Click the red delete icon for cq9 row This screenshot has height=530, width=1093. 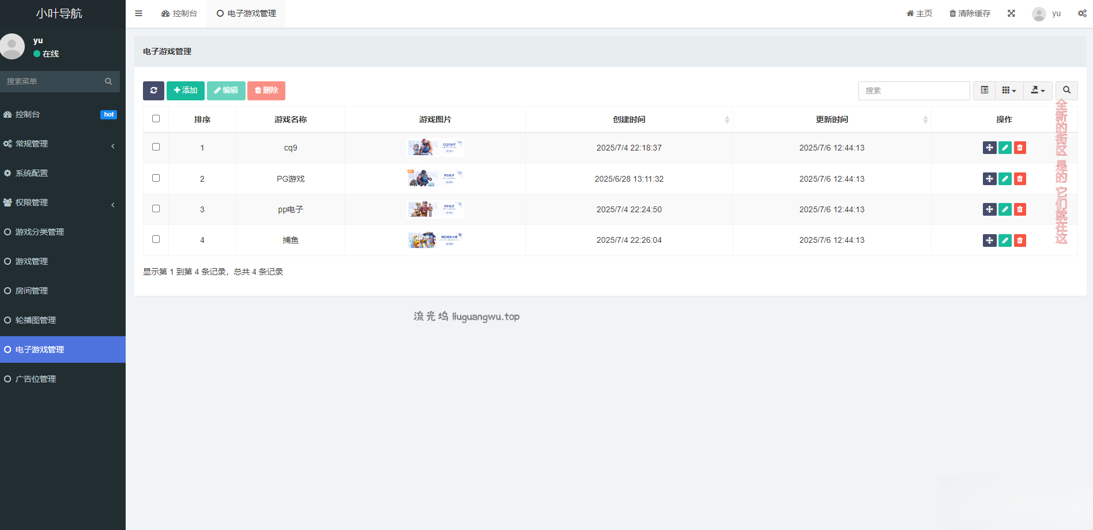pyautogui.click(x=1020, y=148)
